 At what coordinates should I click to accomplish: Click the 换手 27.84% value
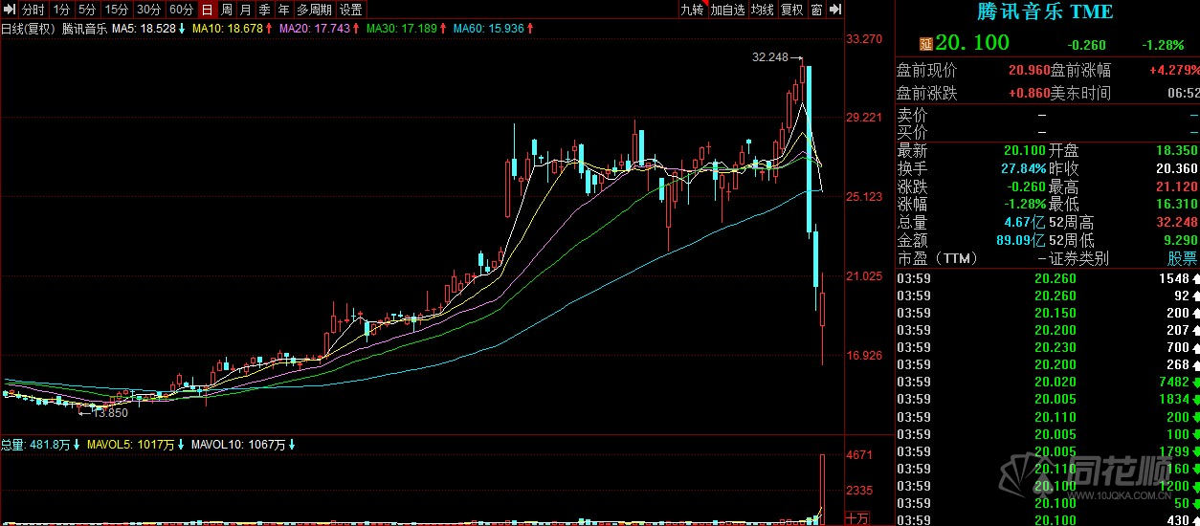point(1024,168)
